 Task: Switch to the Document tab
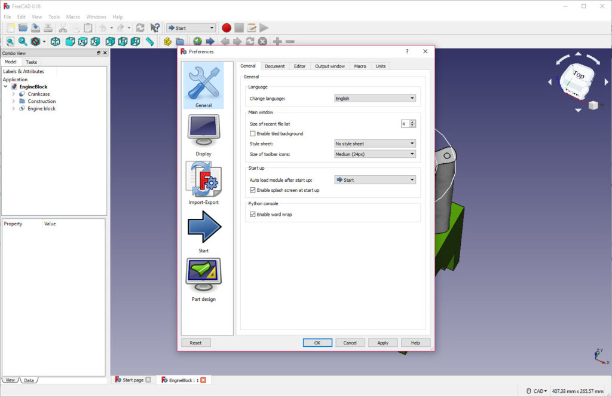(x=275, y=66)
